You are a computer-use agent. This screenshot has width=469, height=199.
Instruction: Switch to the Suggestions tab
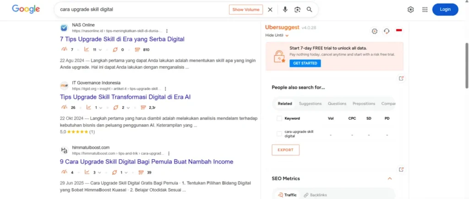tap(310, 104)
